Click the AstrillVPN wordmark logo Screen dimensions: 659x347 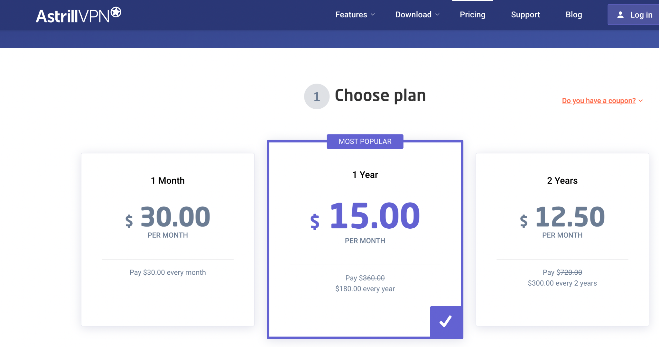73,16
